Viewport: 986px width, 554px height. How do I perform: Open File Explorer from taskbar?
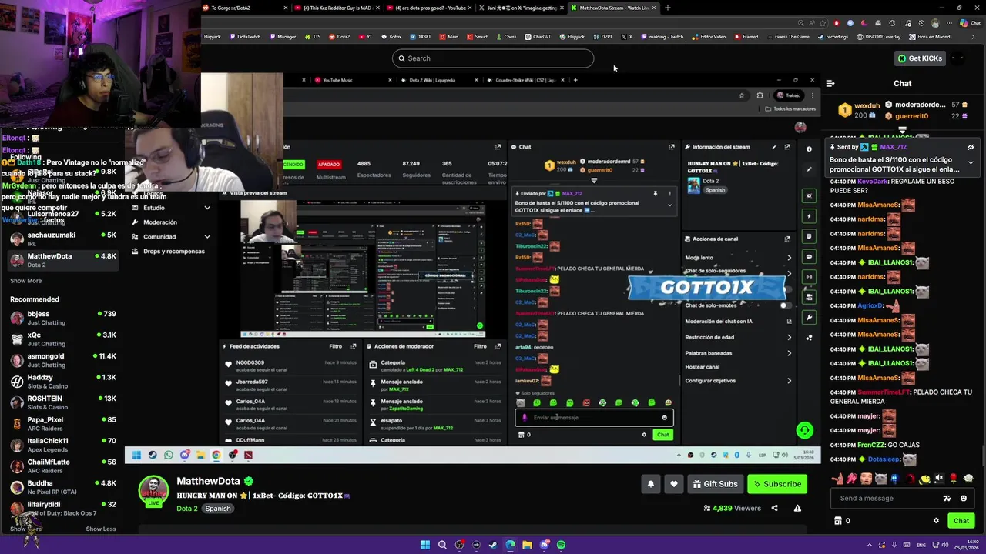527,545
